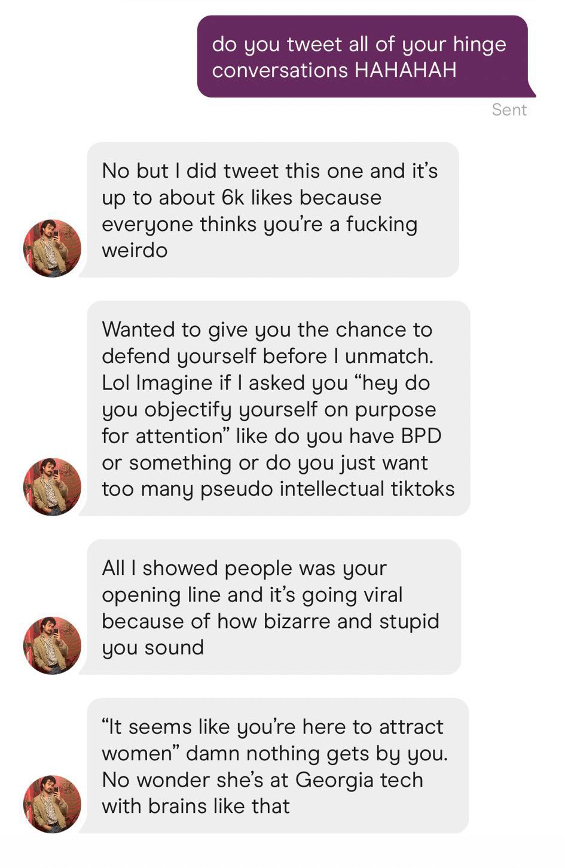Select the message starting 'All I showed people'
Screen dimensions: 565x868
274,607
